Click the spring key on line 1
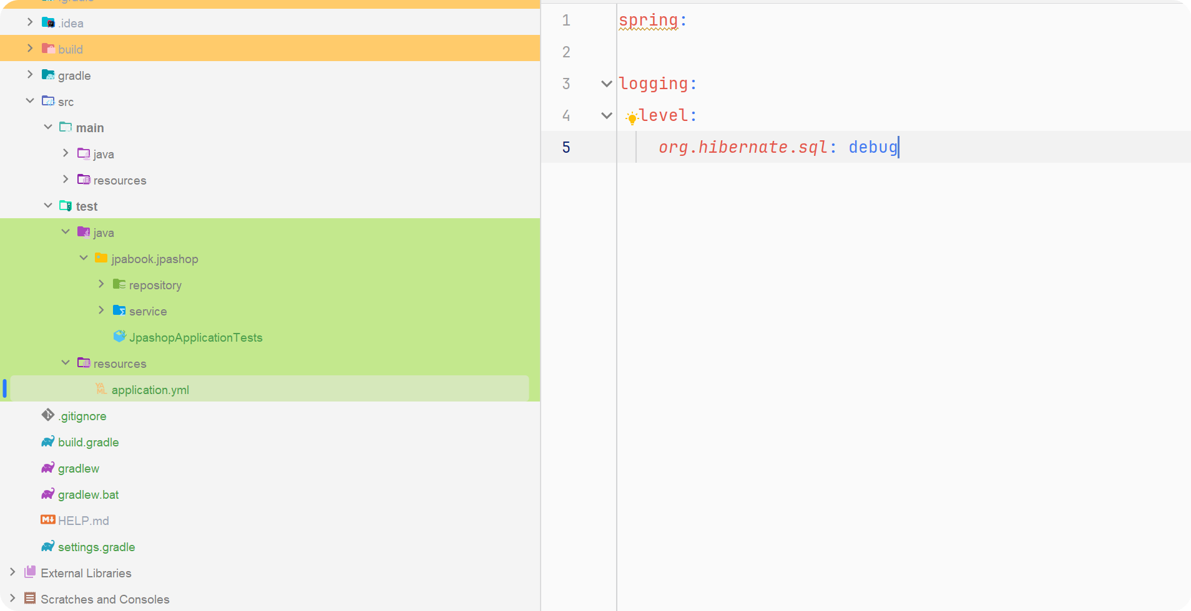 coord(648,21)
